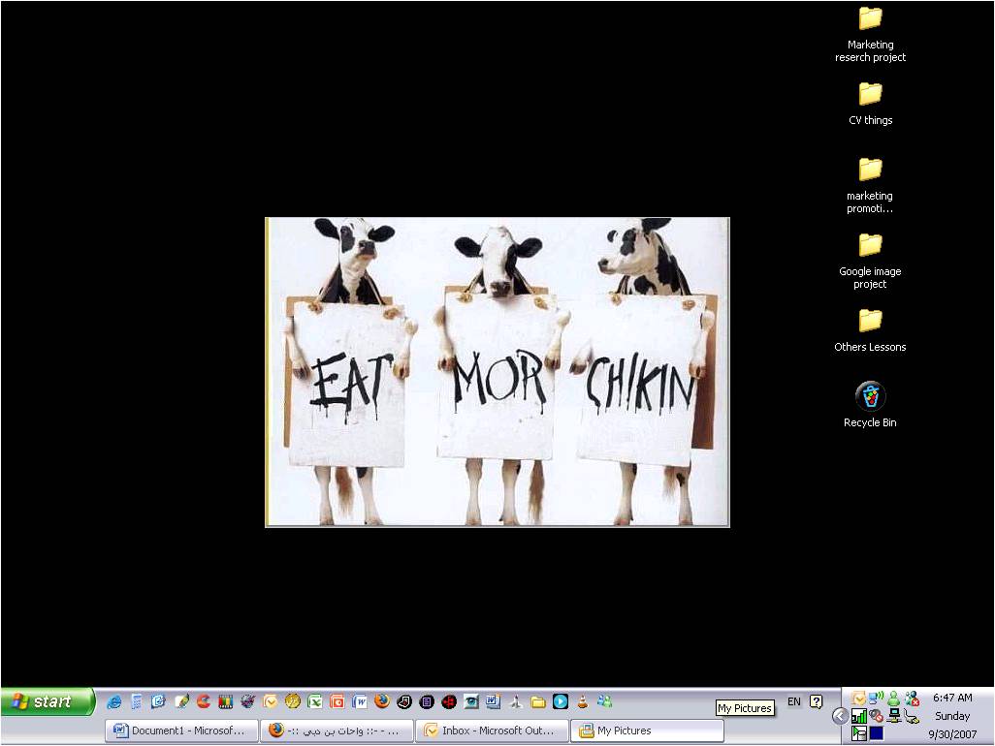The width and height of the screenshot is (995, 746).
Task: Click the taskbar clock showing 6:47 AM
Action: pos(952,698)
